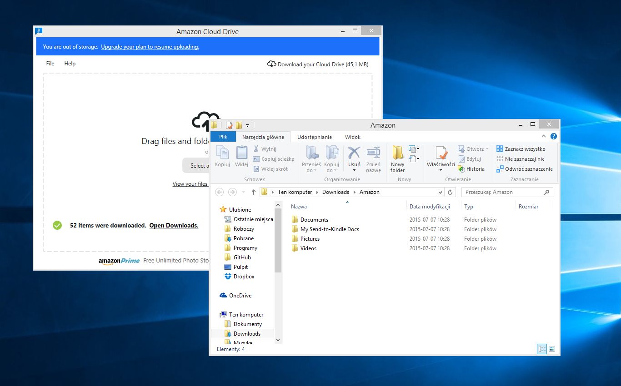This screenshot has height=386, width=621.
Task: Open the File menu in Amazon Cloud Drive
Action: click(x=50, y=64)
